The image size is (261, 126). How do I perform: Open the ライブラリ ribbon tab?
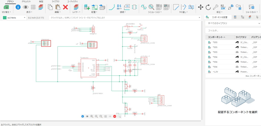56,2
